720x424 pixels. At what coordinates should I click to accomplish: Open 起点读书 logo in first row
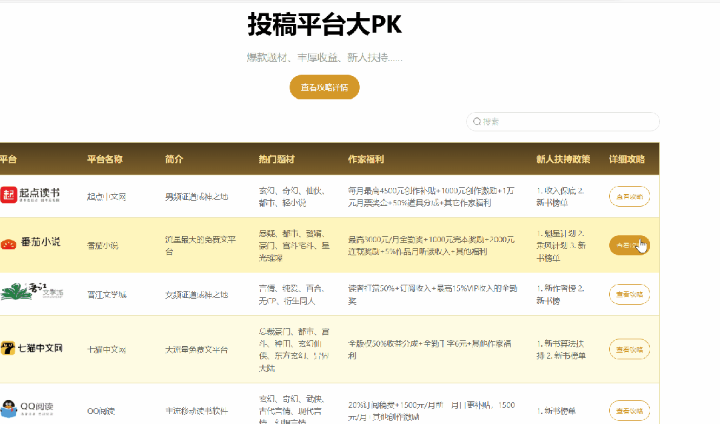pos(30,195)
